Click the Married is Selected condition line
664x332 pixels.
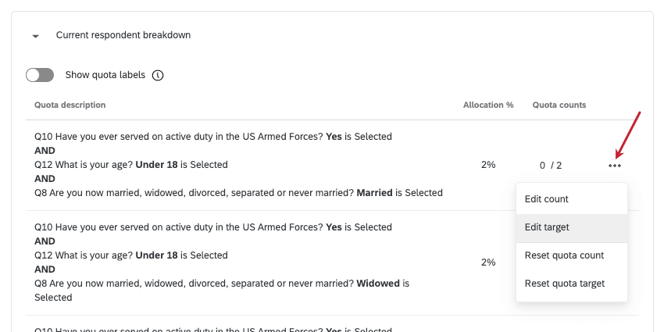pos(238,193)
